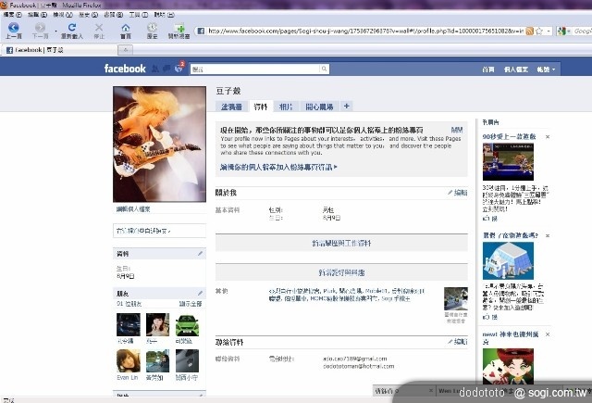Open the first game ad image
This screenshot has height=403, width=592.
tap(508, 162)
